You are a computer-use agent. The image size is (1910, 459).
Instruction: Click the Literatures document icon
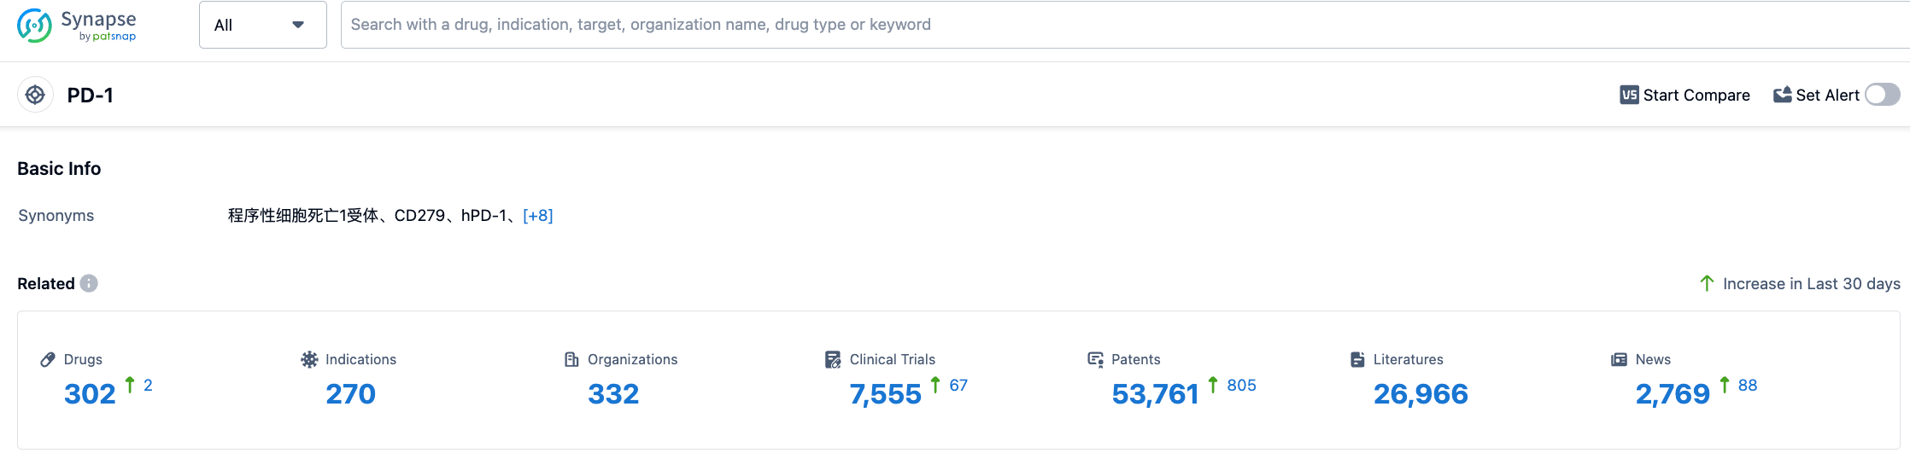[x=1357, y=359]
